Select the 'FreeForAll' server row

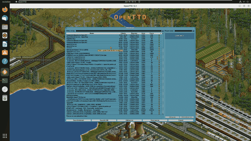tap(114, 66)
